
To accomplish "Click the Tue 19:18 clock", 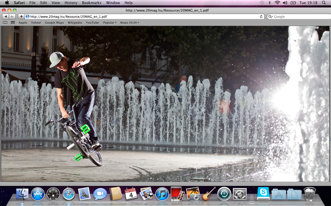I will tap(308, 3).
